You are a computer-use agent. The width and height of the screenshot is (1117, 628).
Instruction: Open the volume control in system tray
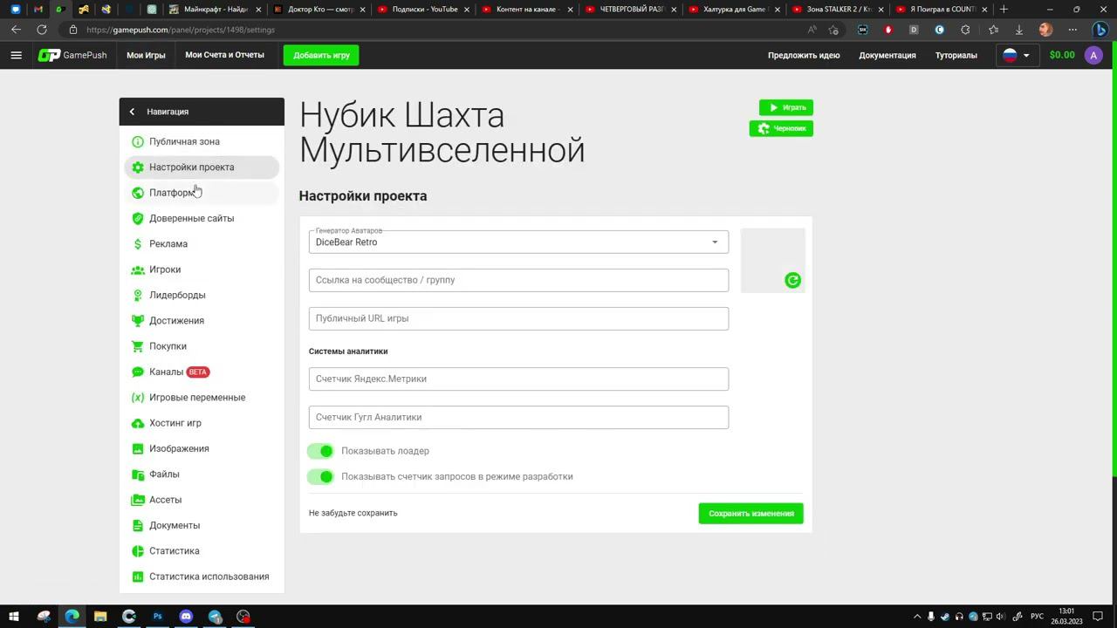point(1000,617)
